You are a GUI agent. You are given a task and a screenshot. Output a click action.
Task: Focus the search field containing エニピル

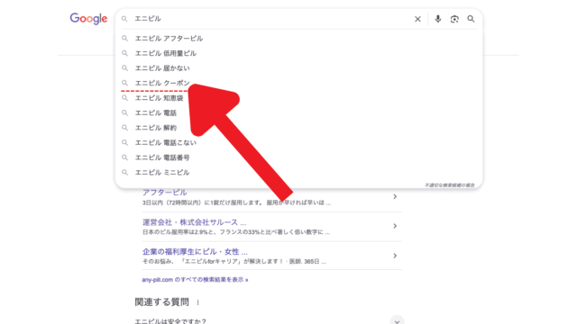pyautogui.click(x=270, y=19)
